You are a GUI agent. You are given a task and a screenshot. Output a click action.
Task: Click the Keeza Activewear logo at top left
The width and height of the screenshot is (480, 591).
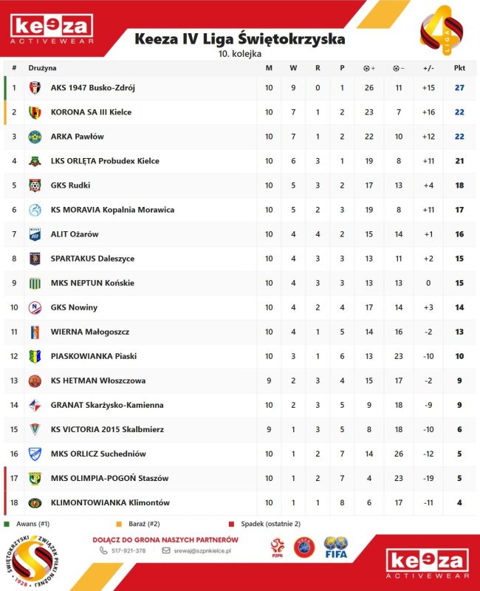point(51,29)
